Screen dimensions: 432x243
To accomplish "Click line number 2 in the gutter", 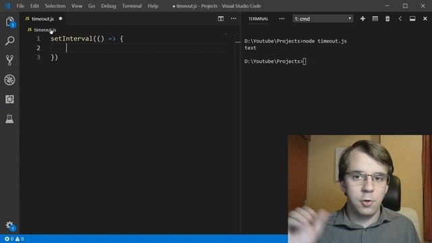I will [38, 48].
